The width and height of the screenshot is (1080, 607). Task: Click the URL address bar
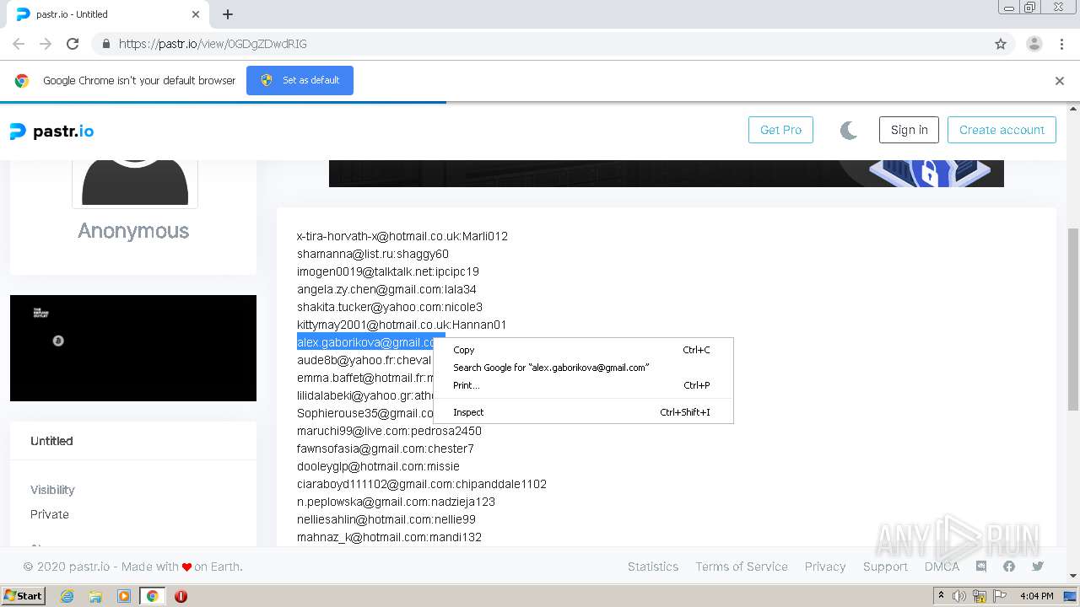click(540, 44)
